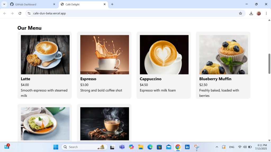Click the Latte coffee image
Viewport: 271px width, 152px height.
tap(45, 55)
